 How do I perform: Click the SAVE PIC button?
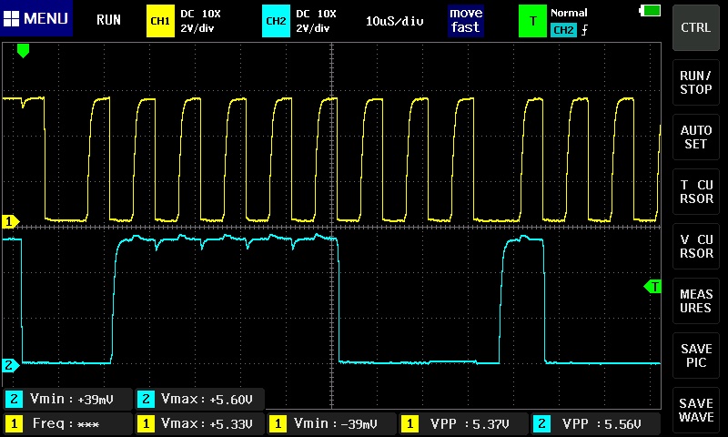coord(695,356)
